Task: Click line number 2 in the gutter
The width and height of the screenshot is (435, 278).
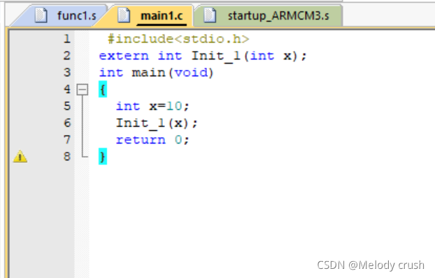Action: pos(67,56)
